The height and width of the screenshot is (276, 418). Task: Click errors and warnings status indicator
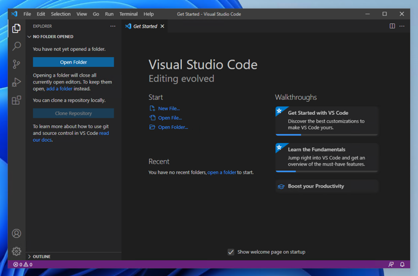23,264
